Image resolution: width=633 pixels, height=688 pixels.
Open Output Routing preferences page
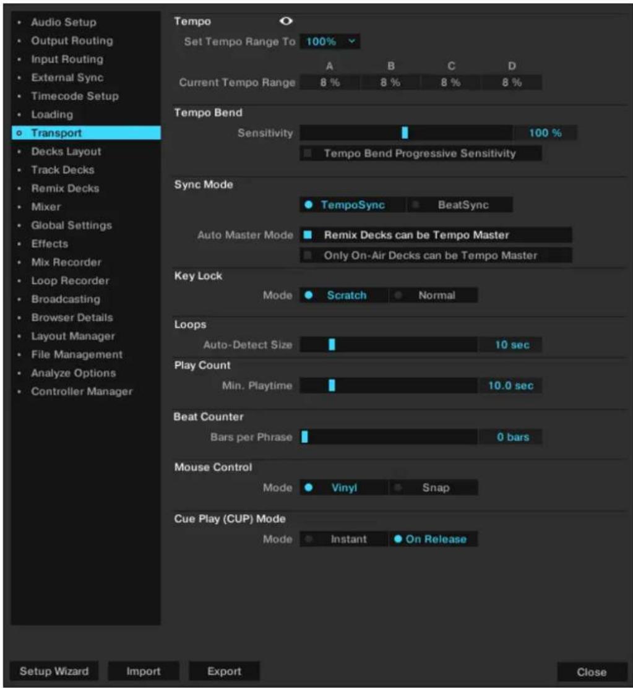72,41
